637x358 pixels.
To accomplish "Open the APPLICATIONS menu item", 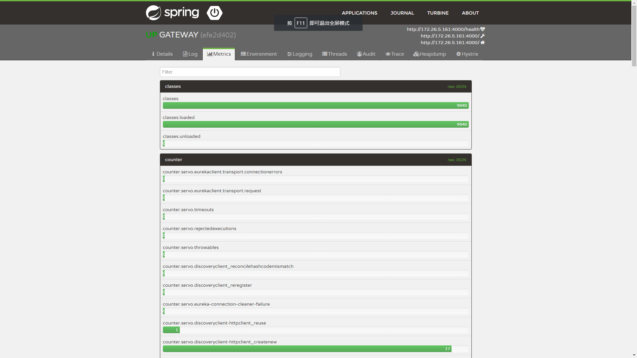I will (x=359, y=13).
